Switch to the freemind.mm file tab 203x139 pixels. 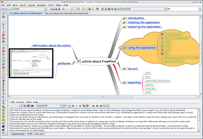[67, 13]
